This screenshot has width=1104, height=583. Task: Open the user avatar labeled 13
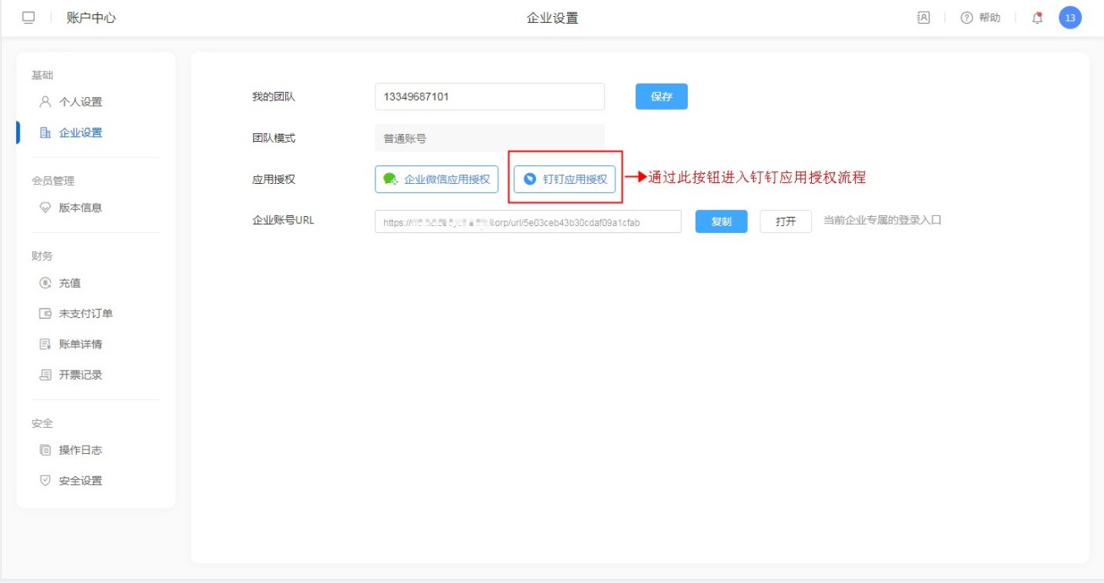pos(1069,18)
